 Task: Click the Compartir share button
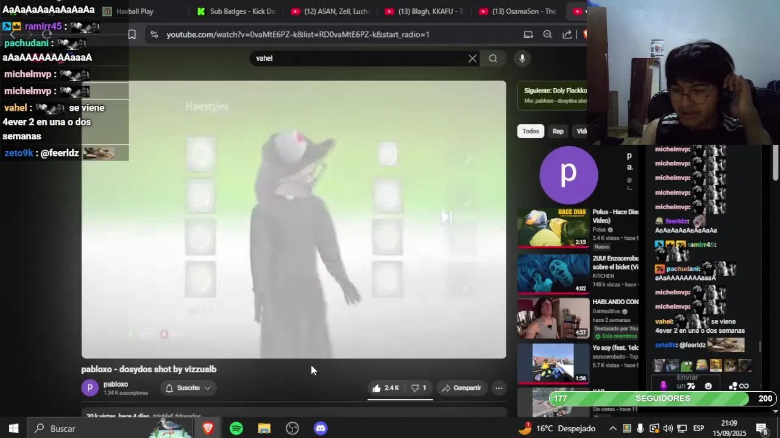point(461,388)
